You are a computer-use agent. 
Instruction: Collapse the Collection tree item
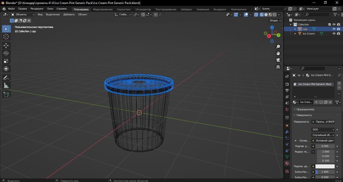pos(291,24)
